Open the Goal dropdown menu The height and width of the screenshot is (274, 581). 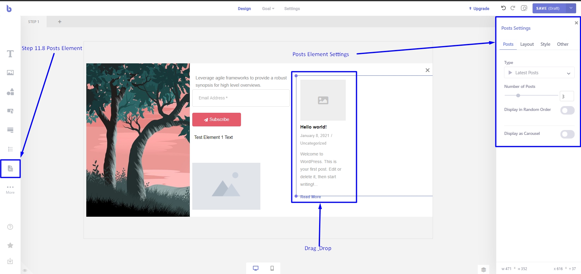coord(268,8)
